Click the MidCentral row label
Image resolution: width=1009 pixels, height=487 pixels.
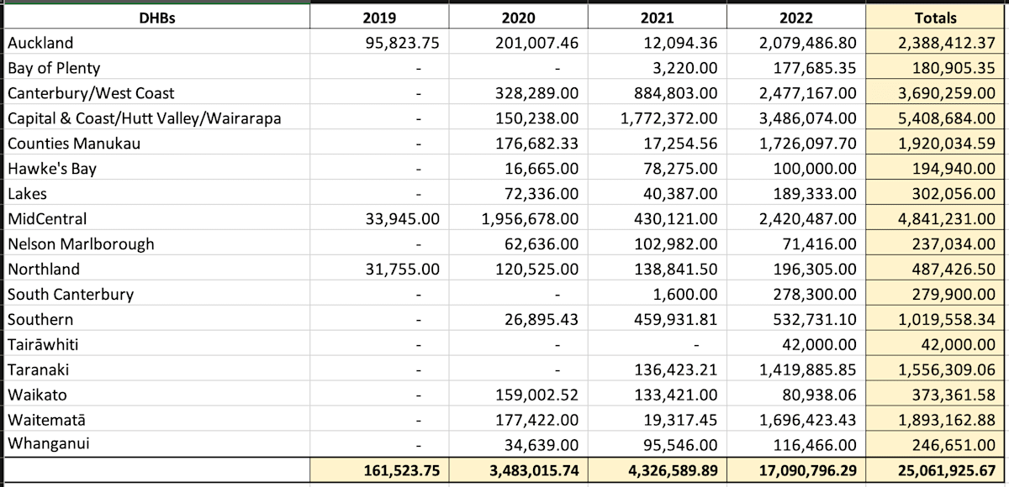click(47, 219)
